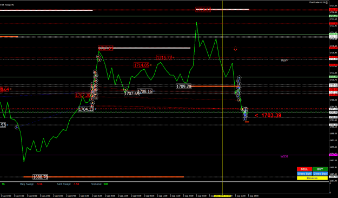Click the green BUY button
Image resolution: width=338 pixels, height=198 pixels.
click(320, 169)
